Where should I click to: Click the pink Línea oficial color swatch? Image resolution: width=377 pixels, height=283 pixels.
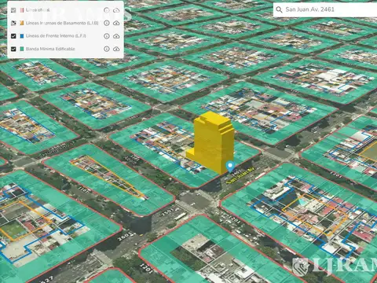point(22,10)
